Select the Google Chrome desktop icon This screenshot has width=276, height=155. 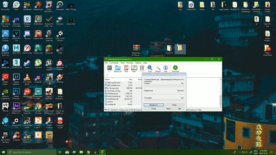[38, 108]
